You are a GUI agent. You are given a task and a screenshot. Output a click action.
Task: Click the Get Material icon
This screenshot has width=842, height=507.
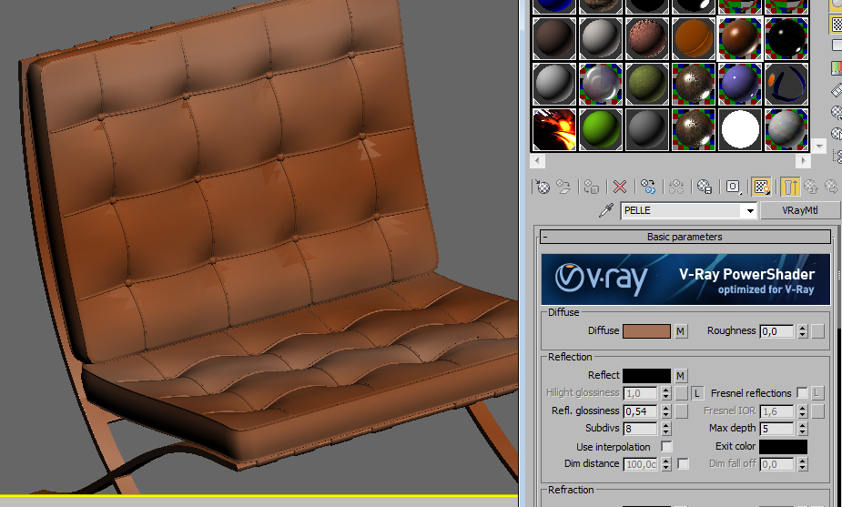click(x=543, y=187)
